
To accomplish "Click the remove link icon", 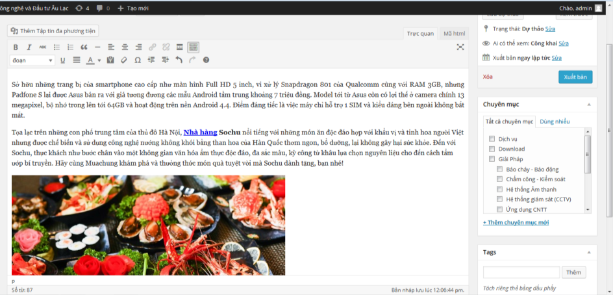I will click(166, 47).
